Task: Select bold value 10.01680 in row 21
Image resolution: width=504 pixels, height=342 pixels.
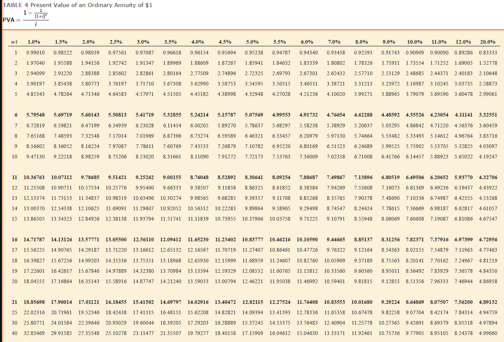Action: point(362,302)
